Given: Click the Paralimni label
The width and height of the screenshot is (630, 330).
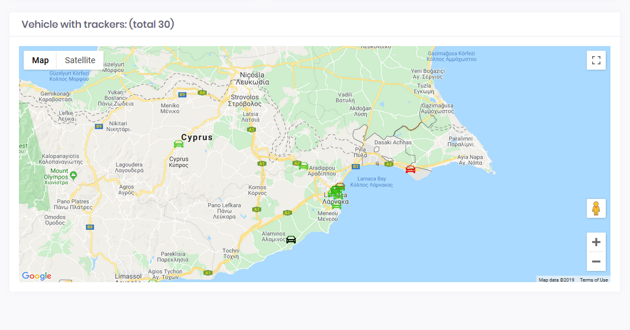Looking at the screenshot, I should coord(460,142).
